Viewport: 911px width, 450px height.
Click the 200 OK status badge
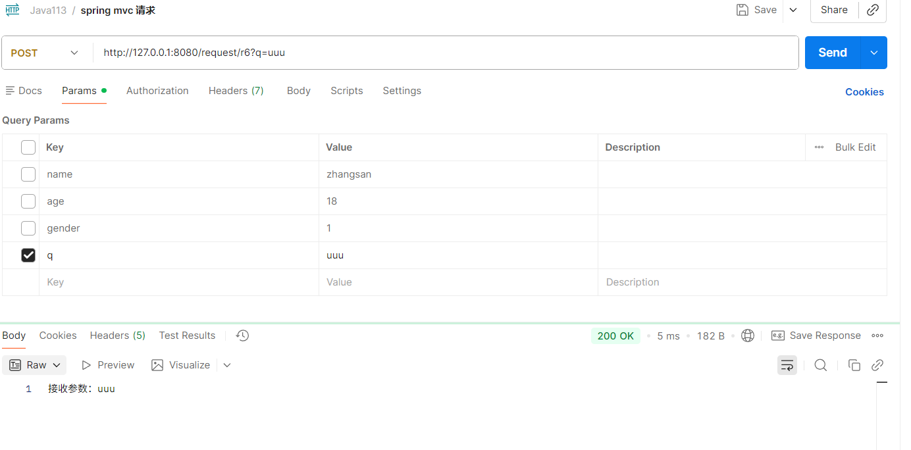point(615,336)
